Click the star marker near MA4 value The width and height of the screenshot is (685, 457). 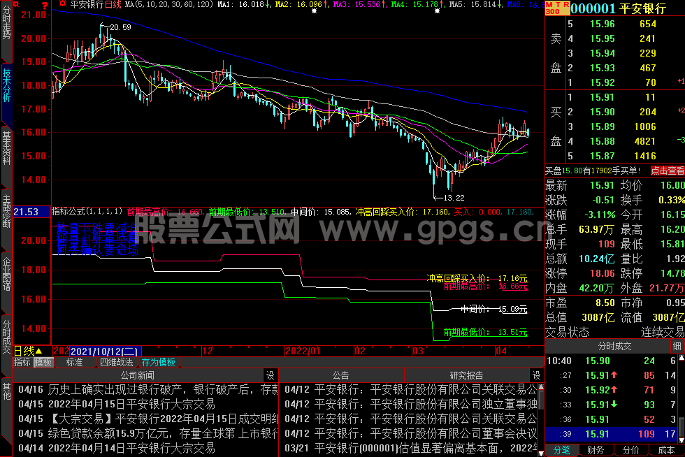438,11
